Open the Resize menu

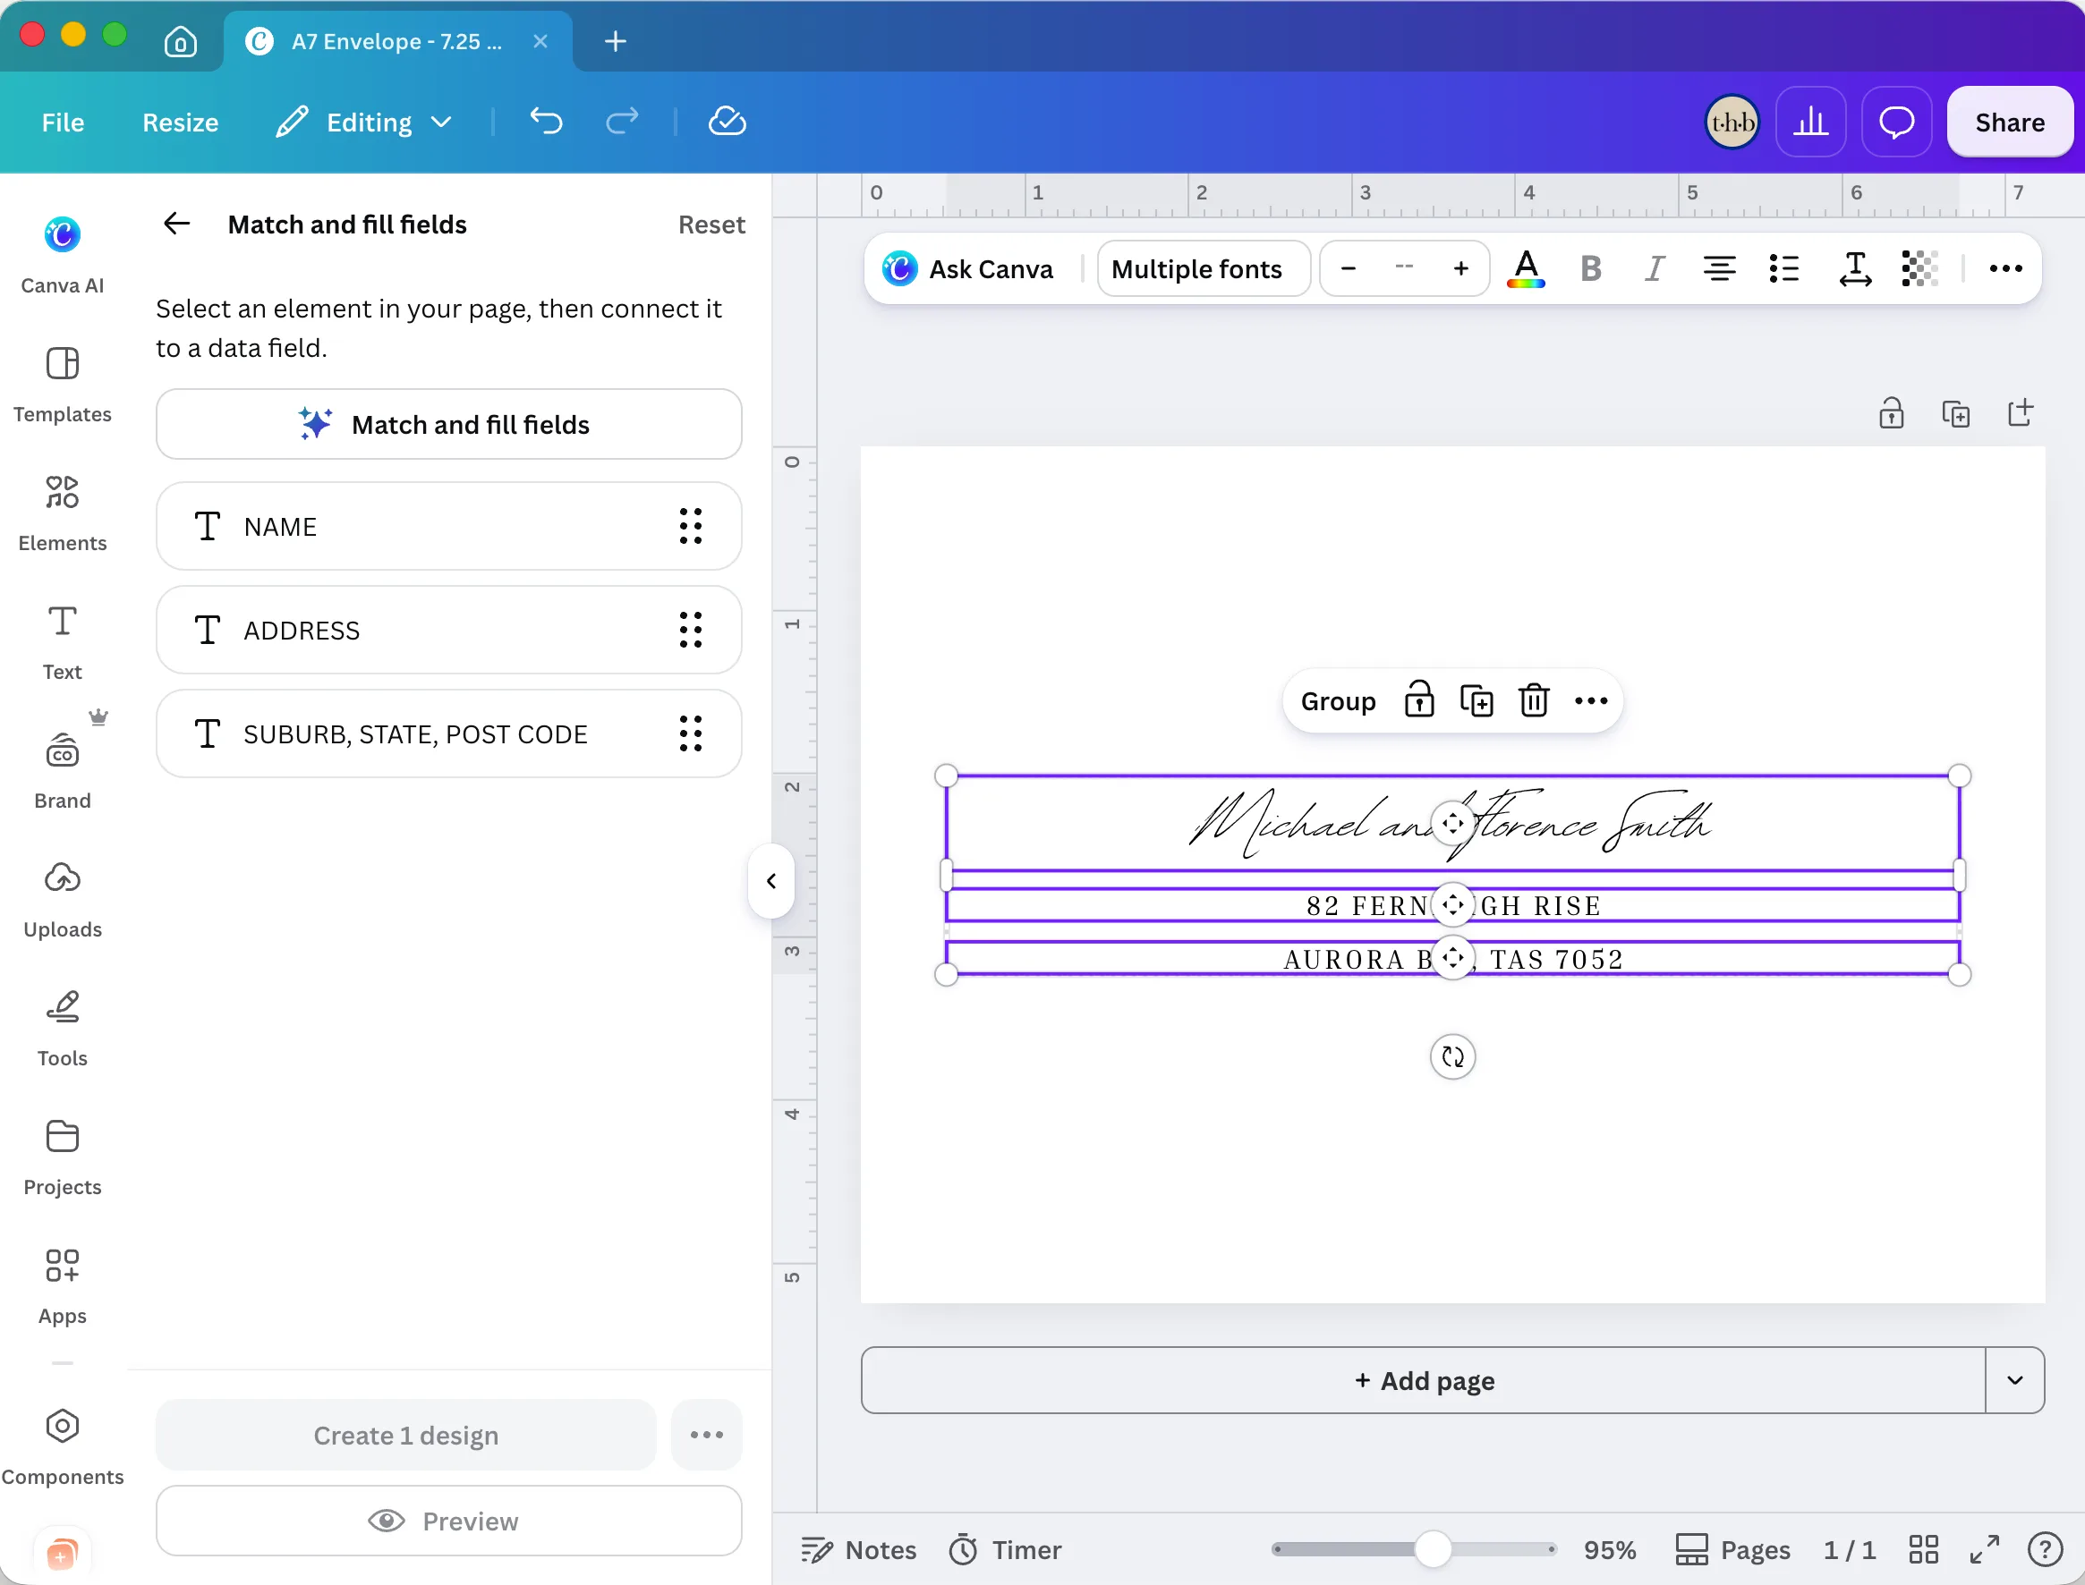[180, 122]
